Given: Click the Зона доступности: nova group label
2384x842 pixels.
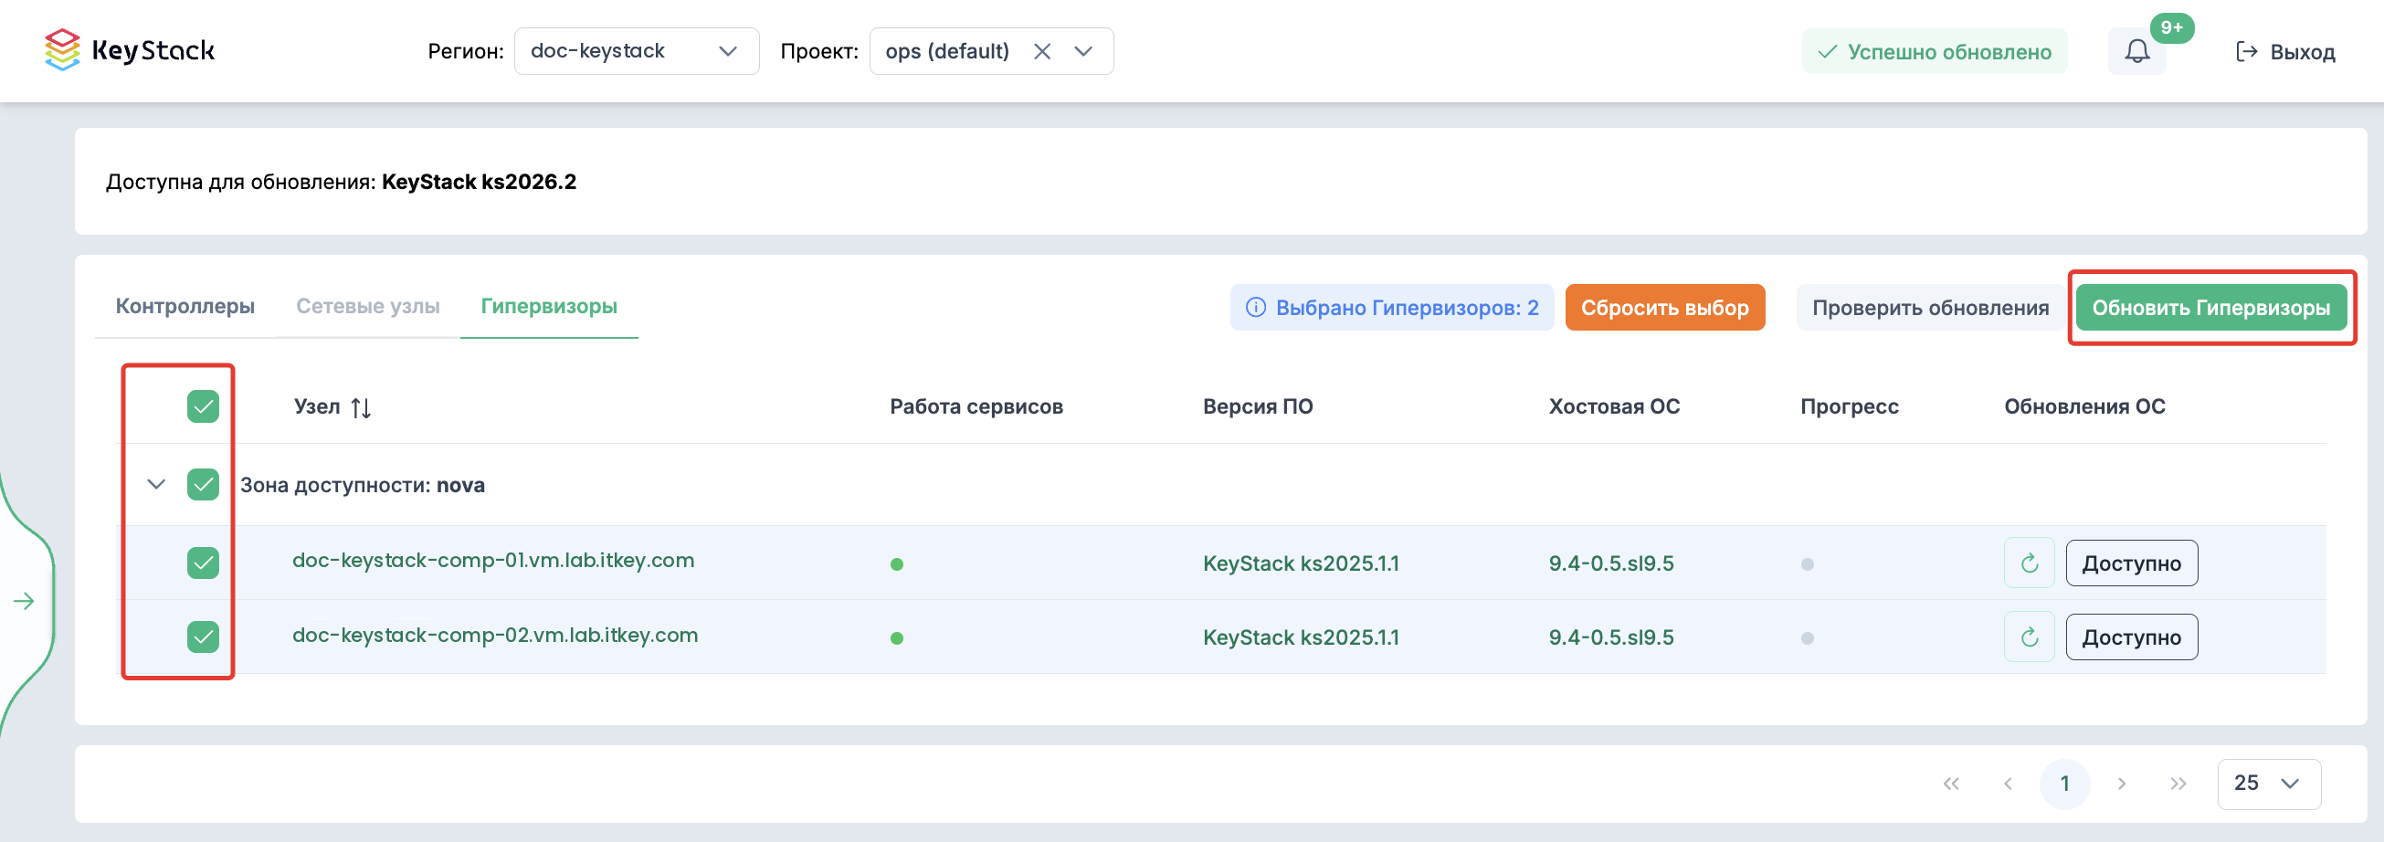Looking at the screenshot, I should tap(363, 485).
